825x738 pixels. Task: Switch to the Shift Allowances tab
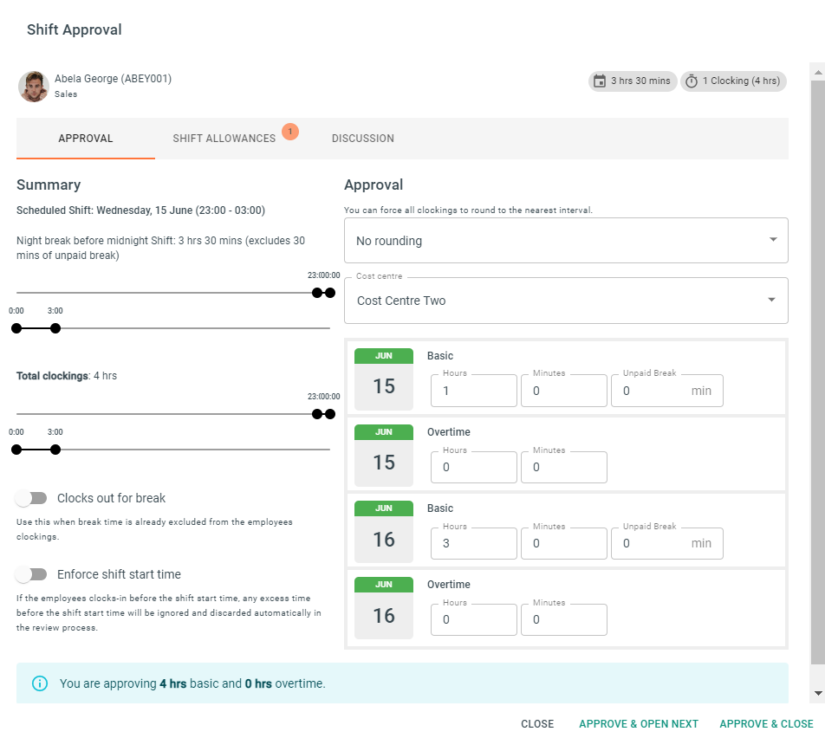click(x=224, y=139)
